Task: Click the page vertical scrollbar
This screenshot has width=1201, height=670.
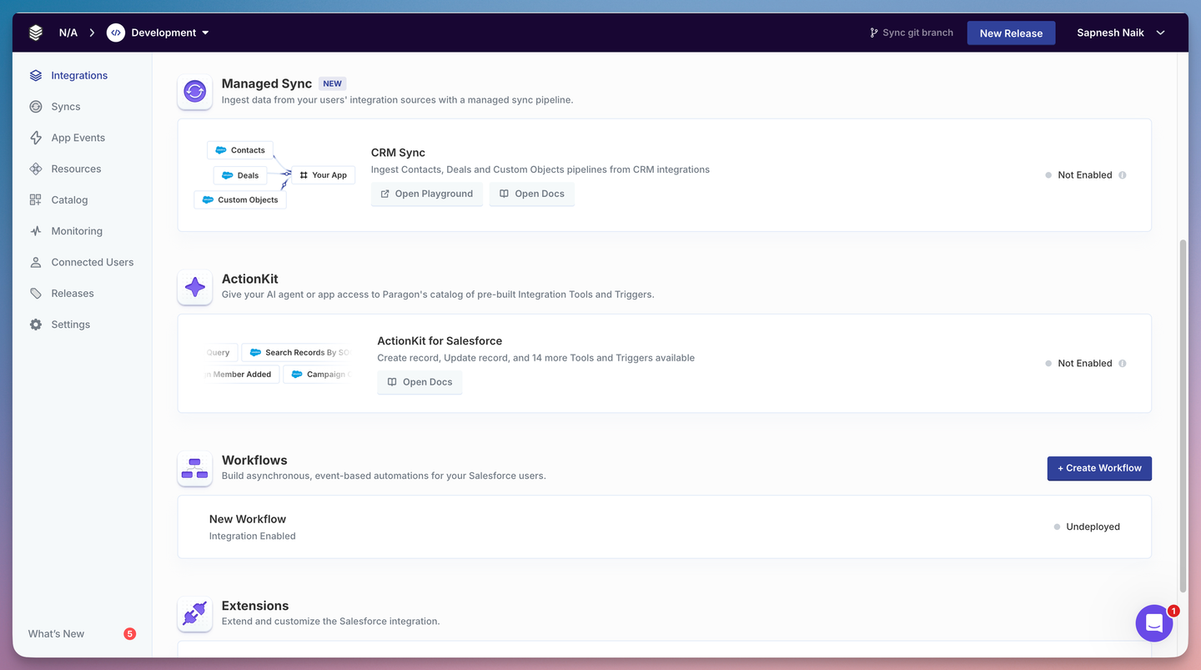Action: 1182,416
